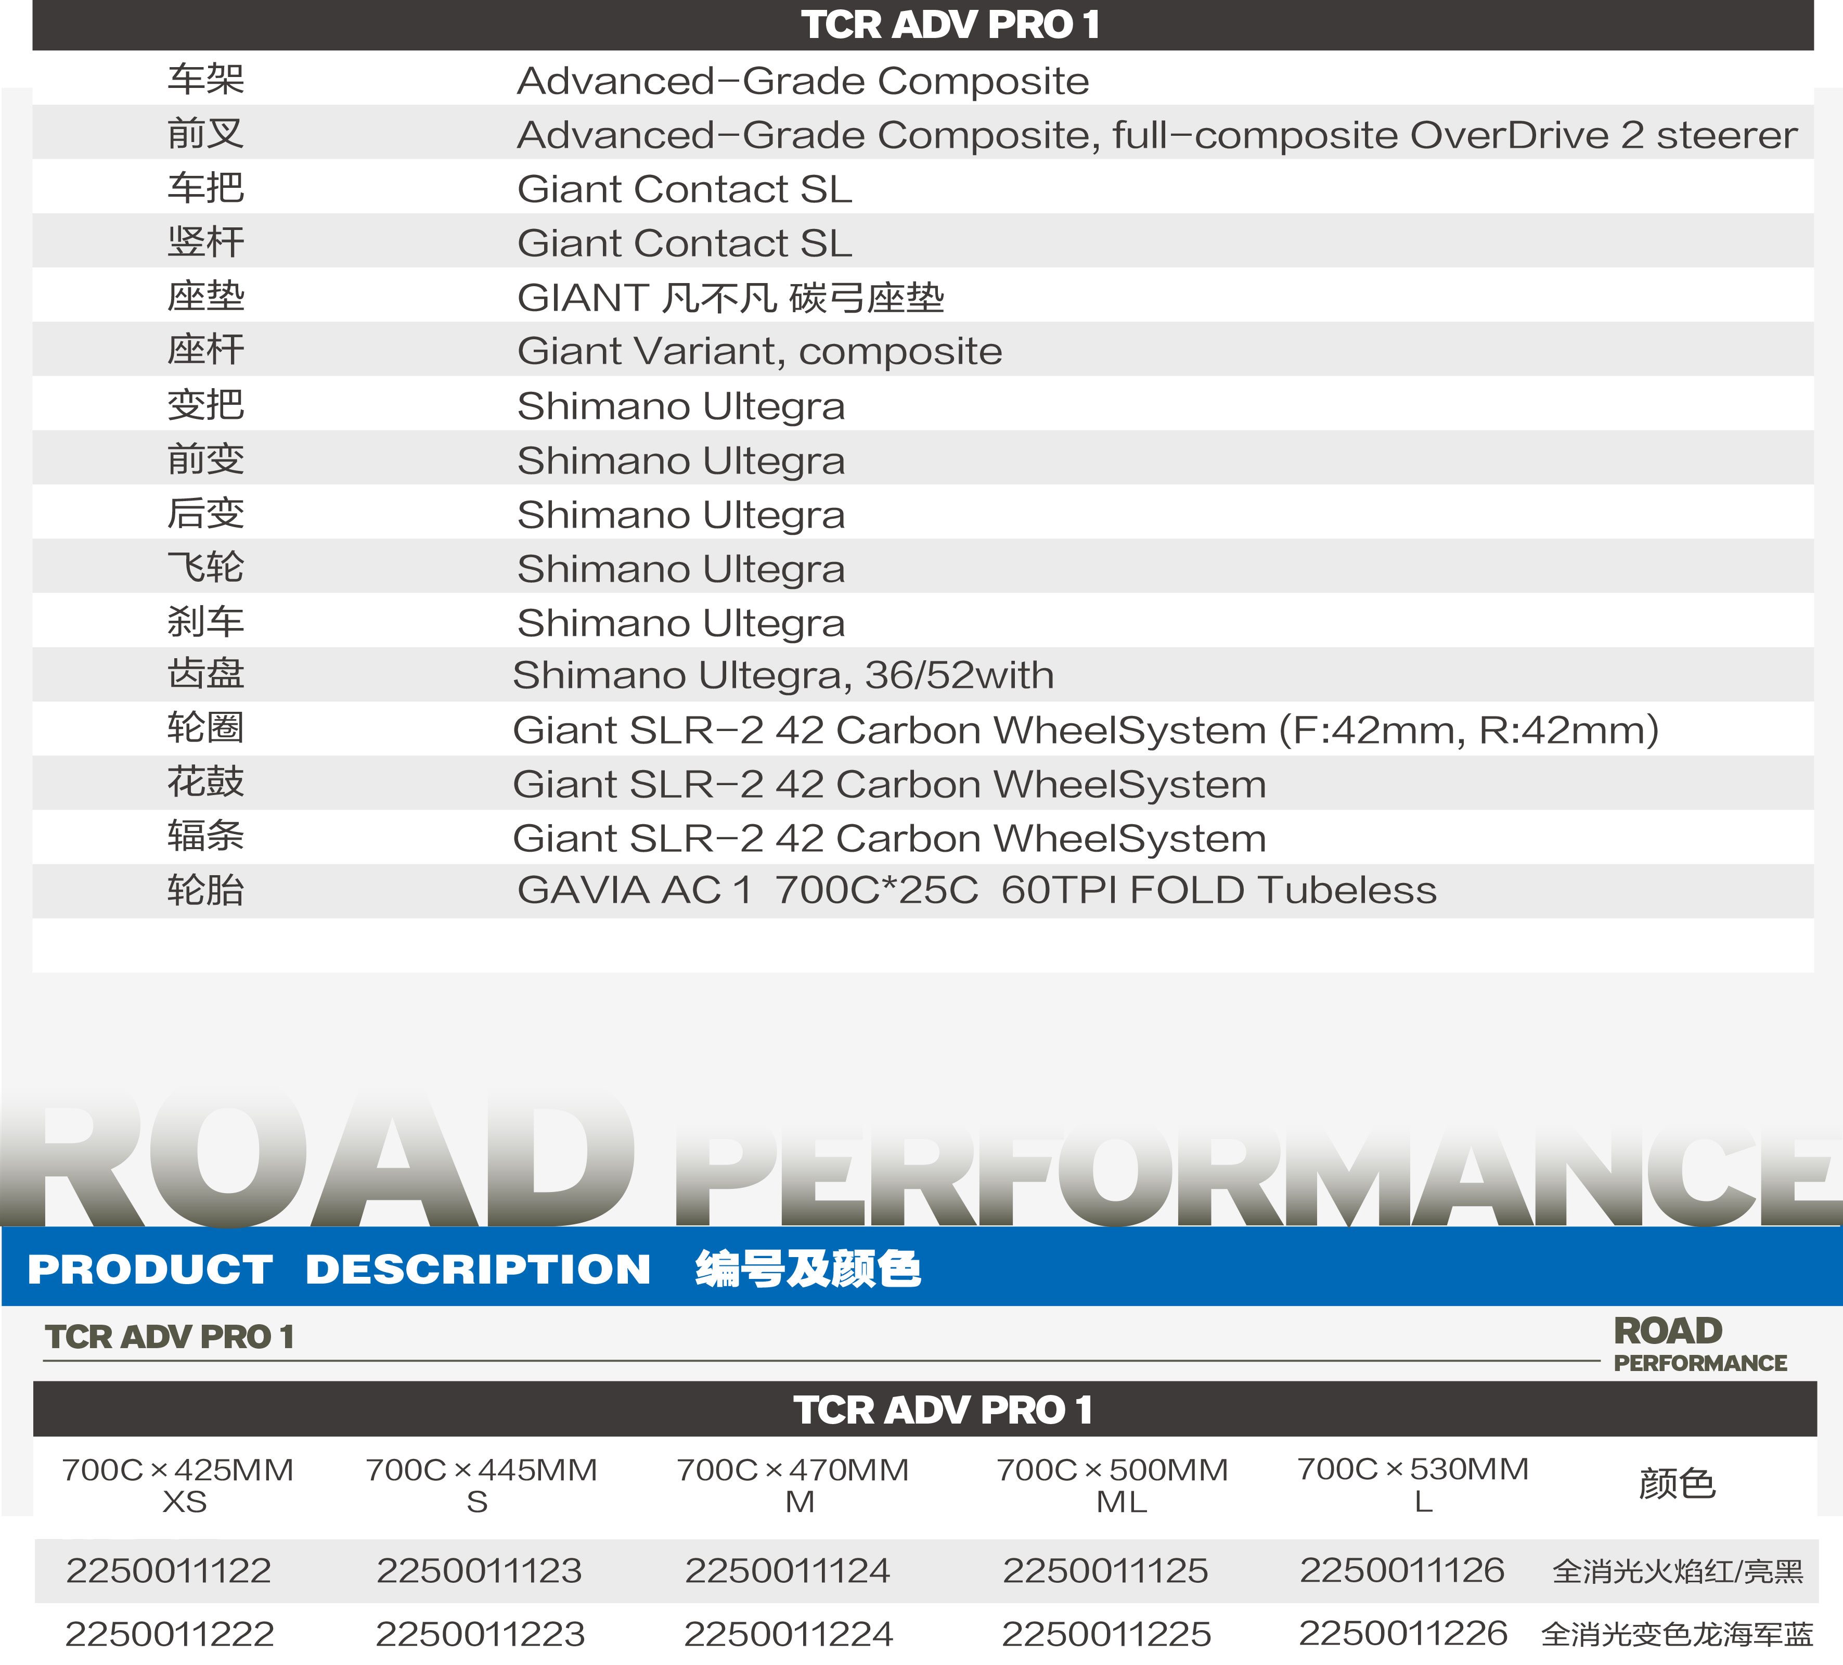The width and height of the screenshot is (1843, 1665).
Task: Select the F:42mm, R:42mm wheel value
Action: pyautogui.click(x=1086, y=731)
